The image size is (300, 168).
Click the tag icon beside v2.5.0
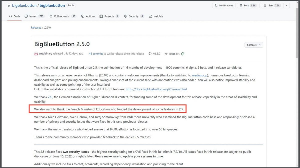pos(150,54)
